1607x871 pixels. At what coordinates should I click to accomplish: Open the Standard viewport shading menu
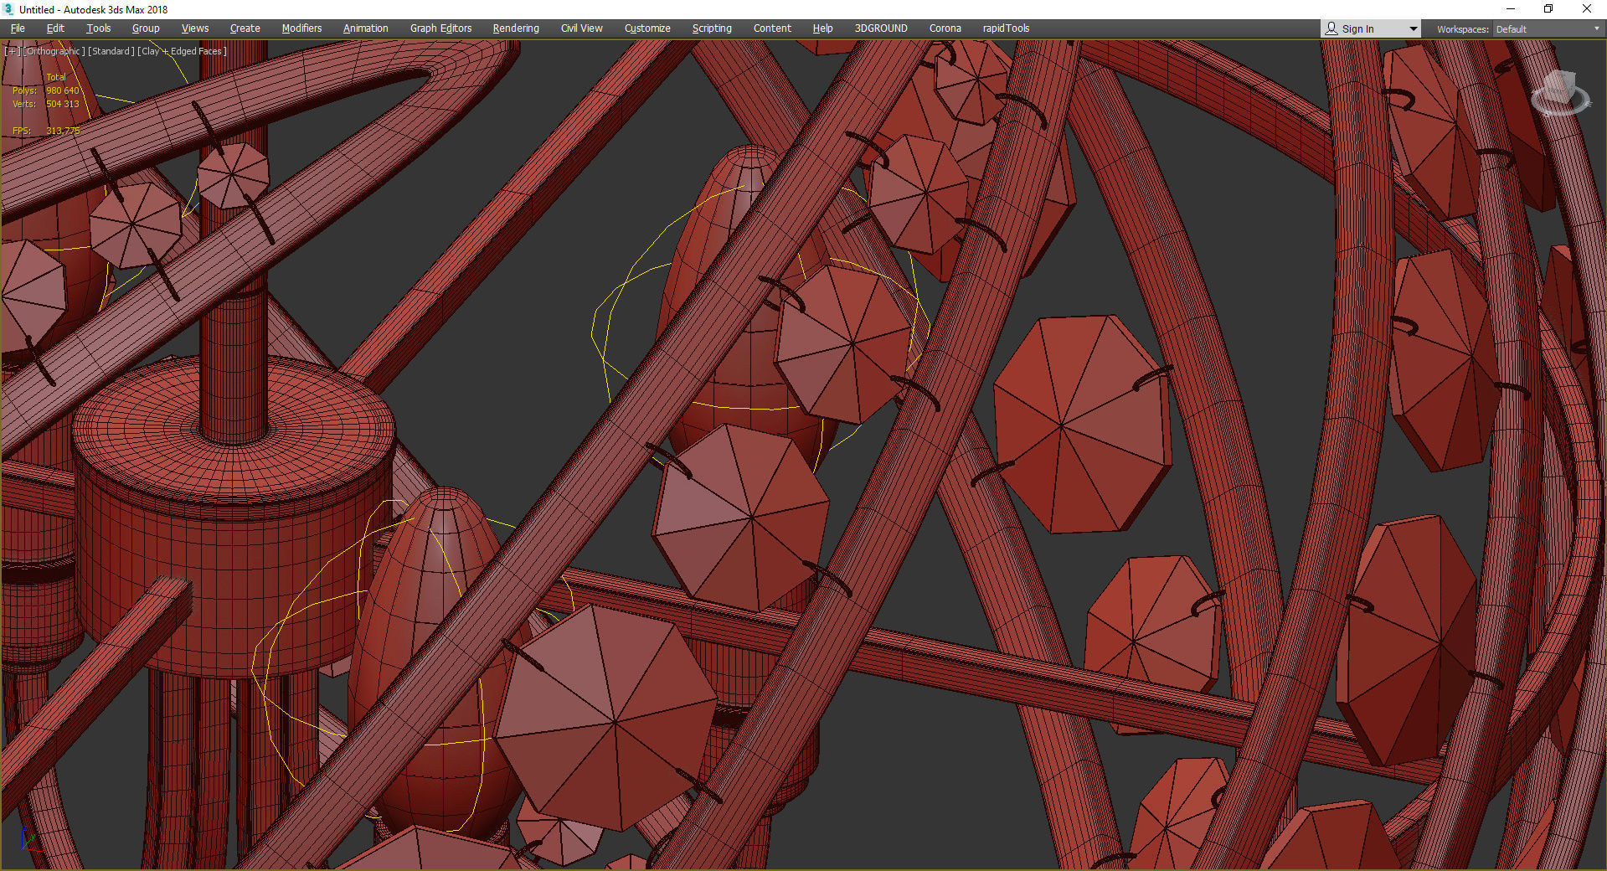coord(111,51)
